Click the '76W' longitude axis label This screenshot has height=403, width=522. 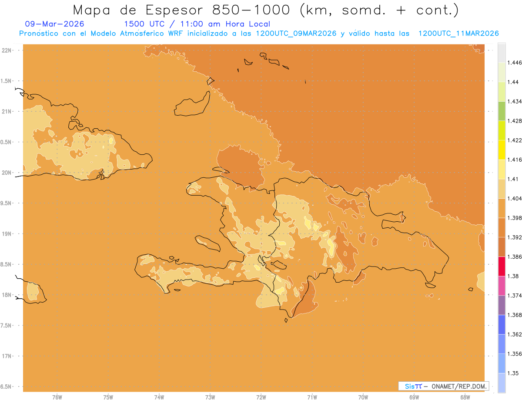(57, 397)
